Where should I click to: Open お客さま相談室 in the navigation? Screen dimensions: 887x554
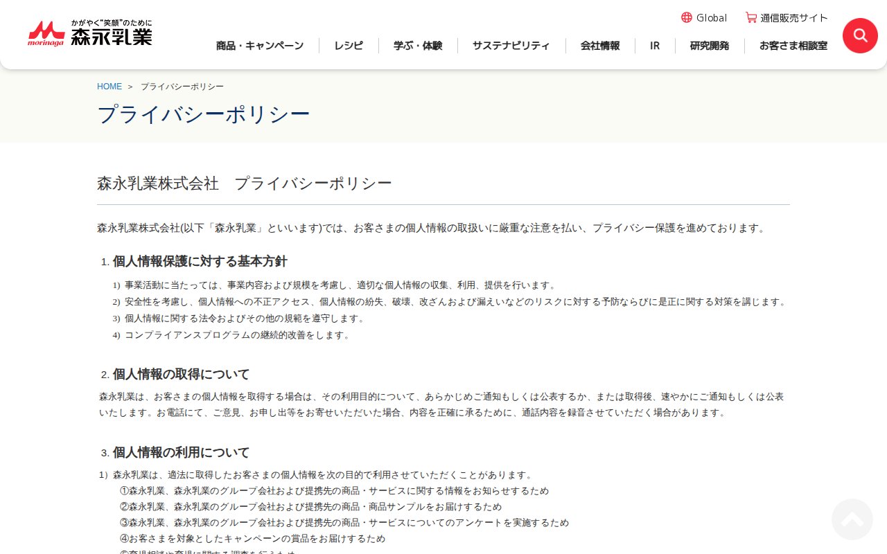[x=793, y=46]
